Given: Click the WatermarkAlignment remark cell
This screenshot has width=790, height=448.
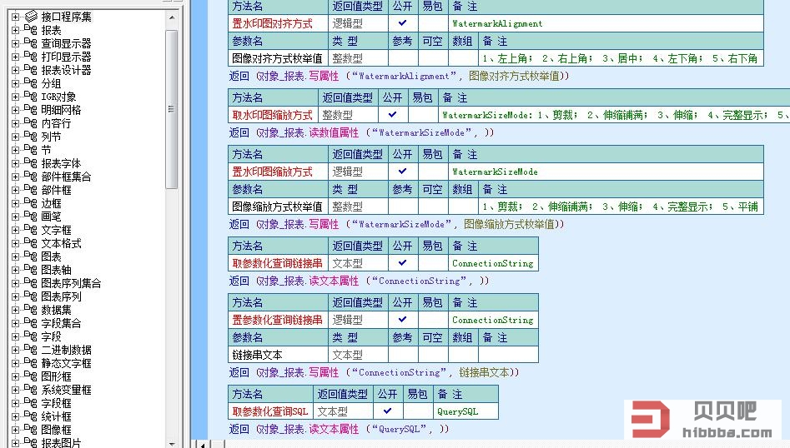Looking at the screenshot, I should [606, 23].
